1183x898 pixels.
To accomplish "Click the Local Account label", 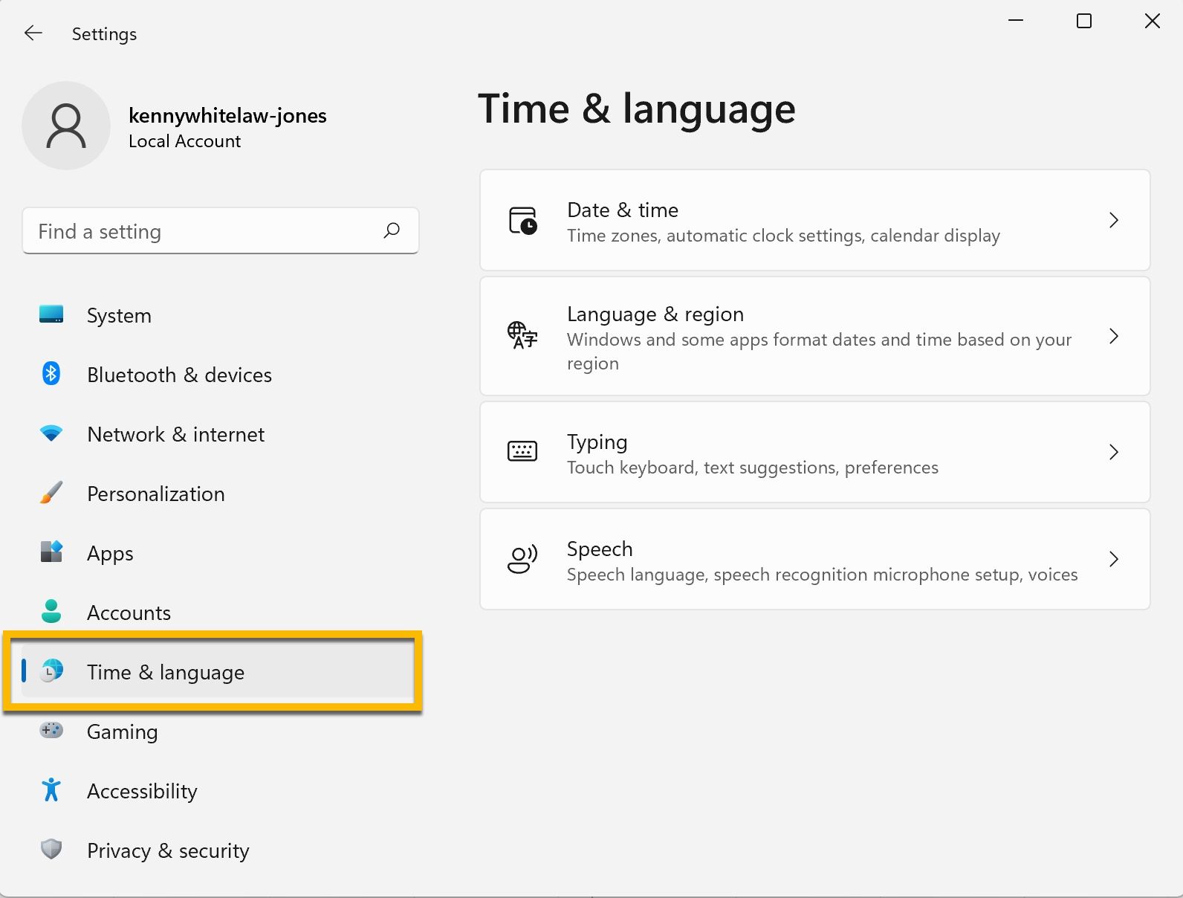I will tap(184, 141).
